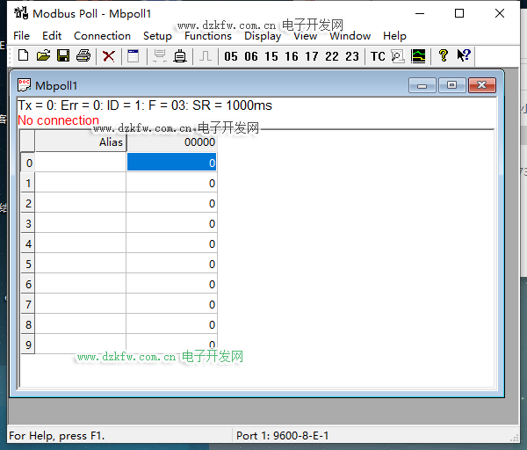Viewport: 527px width, 450px height.
Task: Click the Alias cell in row 3
Action: coord(81,223)
